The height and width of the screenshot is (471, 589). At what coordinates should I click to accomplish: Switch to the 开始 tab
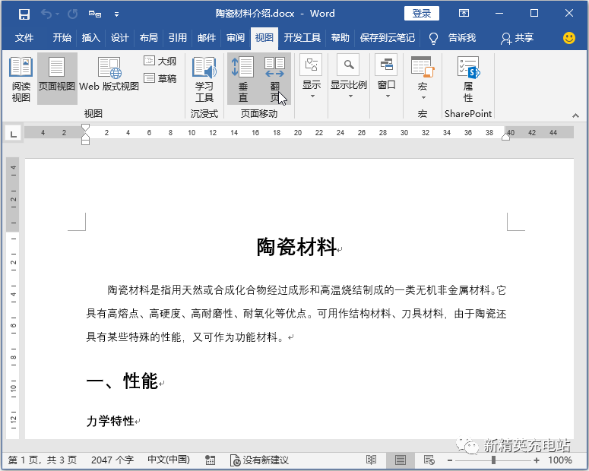[x=62, y=37]
